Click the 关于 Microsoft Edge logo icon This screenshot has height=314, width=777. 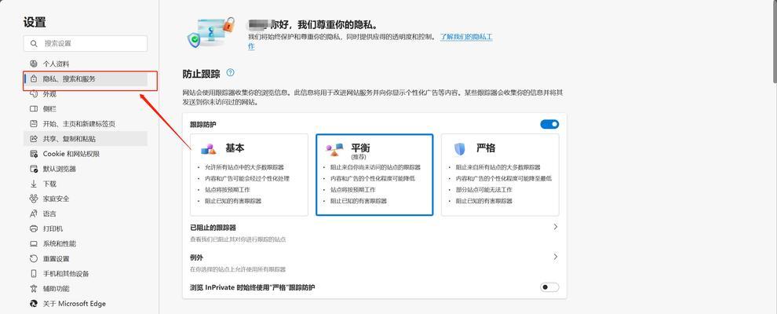click(x=34, y=304)
